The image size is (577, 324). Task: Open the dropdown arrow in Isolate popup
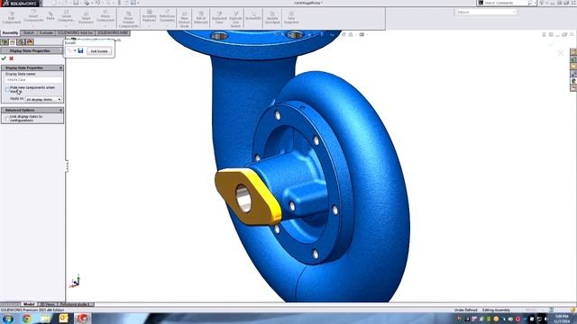(75, 50)
